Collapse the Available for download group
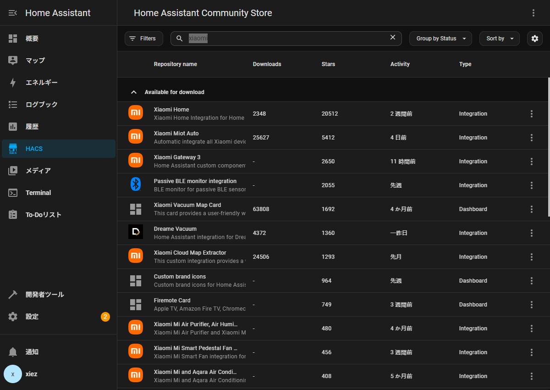This screenshot has height=390, width=550. [134, 92]
